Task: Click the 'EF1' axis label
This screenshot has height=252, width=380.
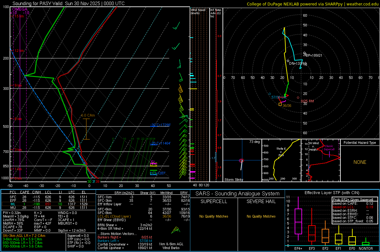Action: tap(338, 248)
